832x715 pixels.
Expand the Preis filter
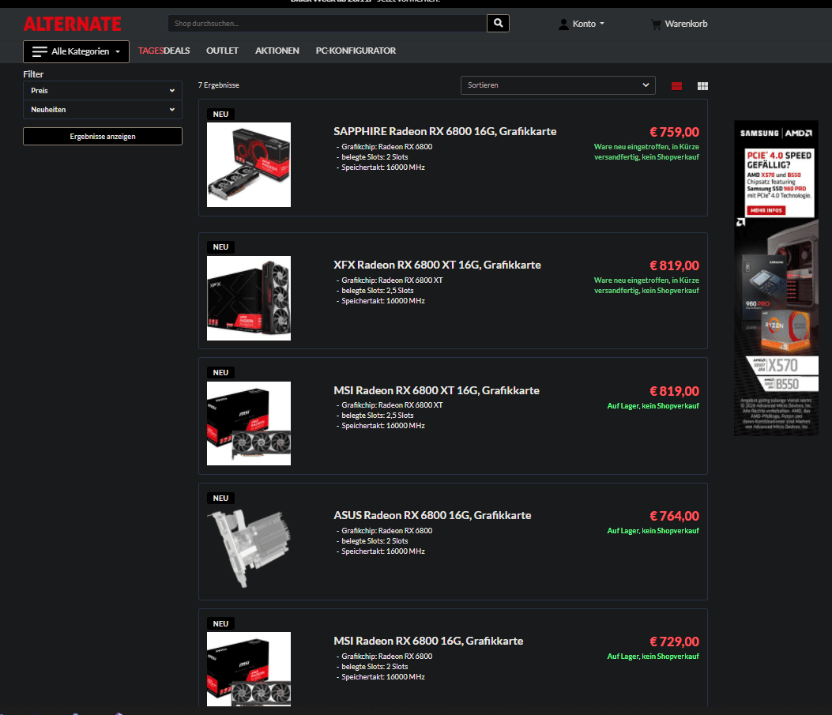pos(103,91)
